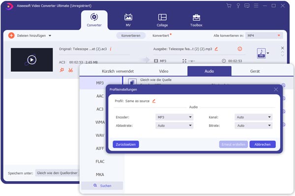The height and width of the screenshot is (196, 295).
Task: Open the Abtastrate dropdown
Action: [x=174, y=126]
